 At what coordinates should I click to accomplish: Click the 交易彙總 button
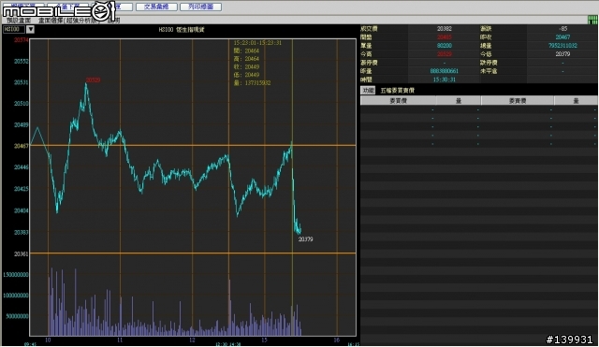(156, 7)
